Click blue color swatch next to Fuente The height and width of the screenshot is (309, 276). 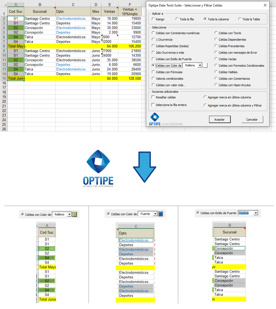[x=161, y=214]
